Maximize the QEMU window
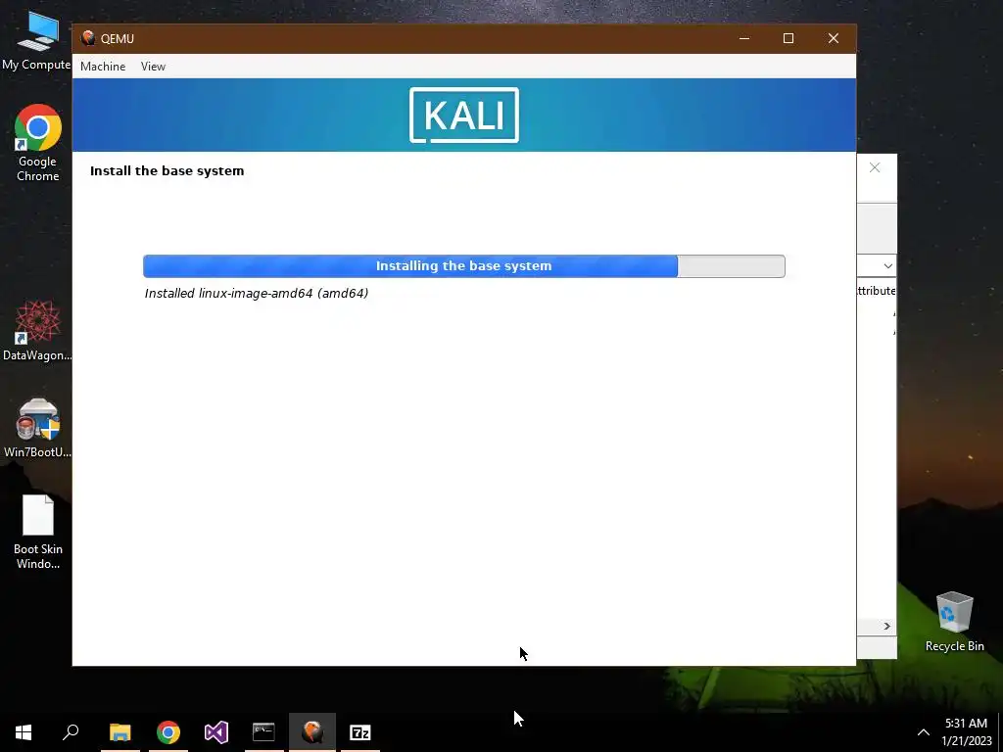This screenshot has width=1003, height=752. (x=788, y=38)
